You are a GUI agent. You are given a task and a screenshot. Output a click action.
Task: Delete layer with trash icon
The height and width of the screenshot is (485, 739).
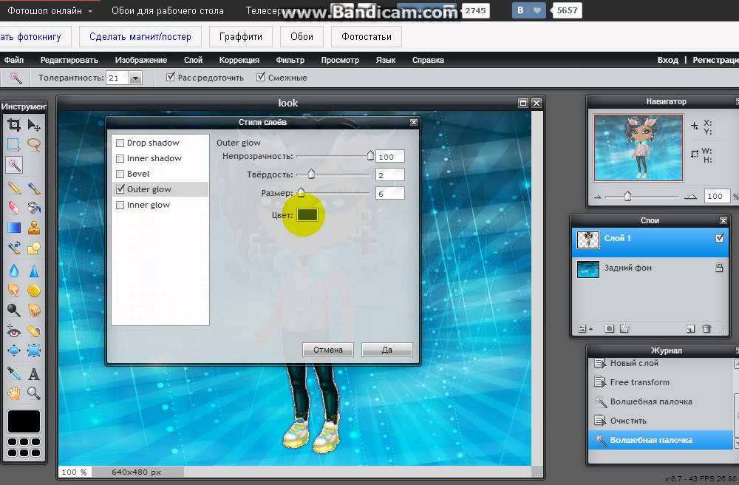[706, 328]
